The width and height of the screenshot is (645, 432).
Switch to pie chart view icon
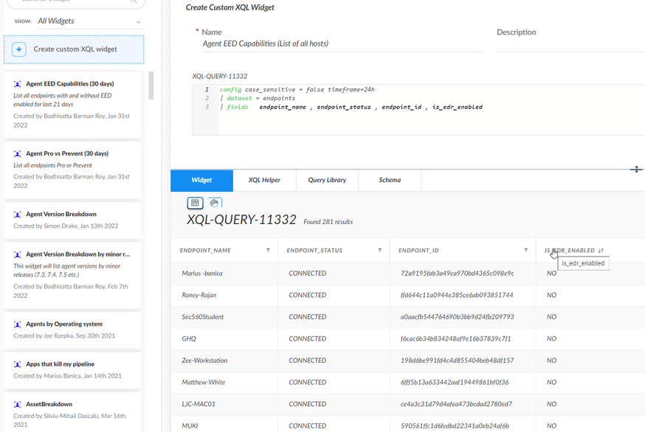point(214,203)
